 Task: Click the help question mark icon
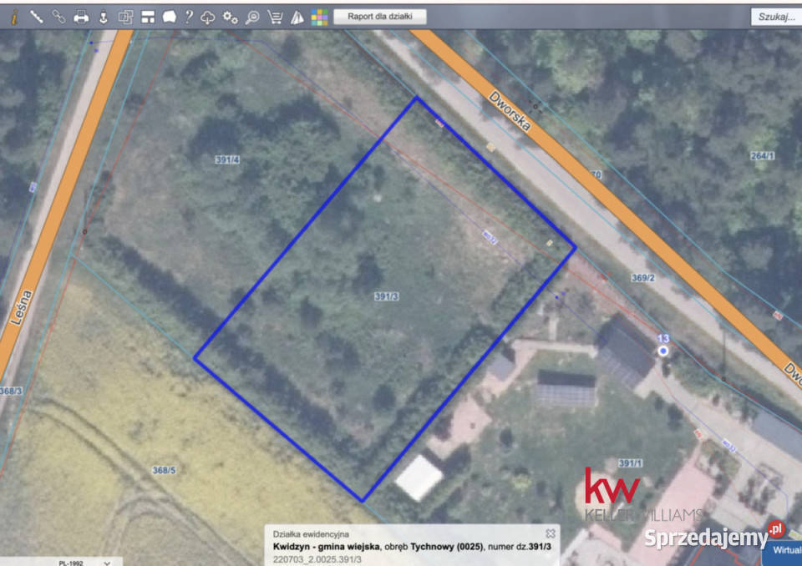coord(190,14)
